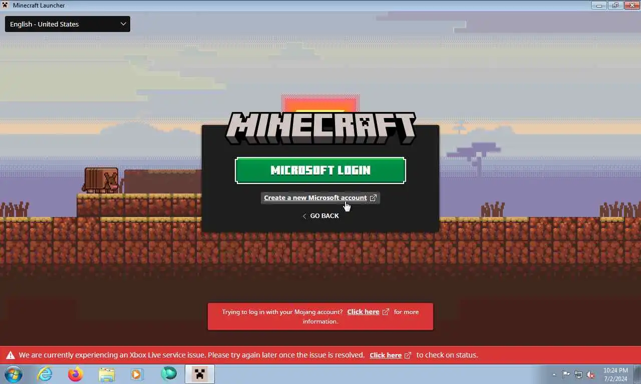
Task: Click the language dropdown chevron arrow
Action: pos(123,24)
